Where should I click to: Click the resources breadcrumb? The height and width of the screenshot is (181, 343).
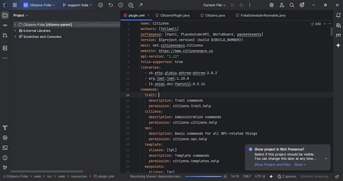(79, 176)
